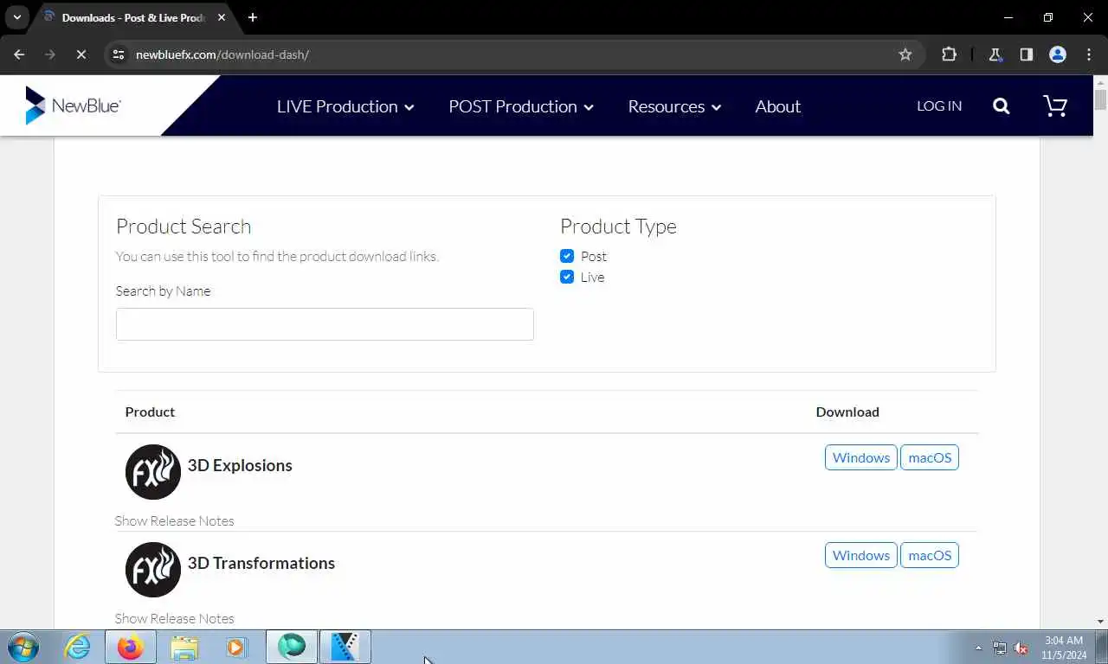Download 3D Transformations for macOS
Screen dimensions: 1108x664
click(930, 555)
